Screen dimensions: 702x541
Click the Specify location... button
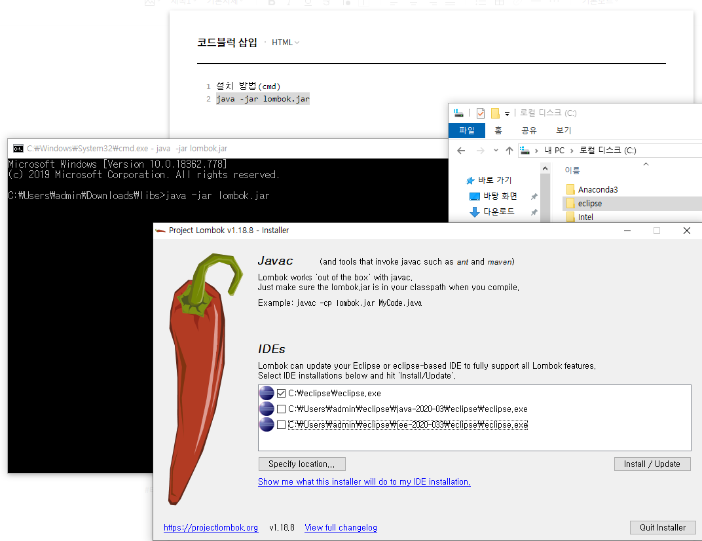pyautogui.click(x=302, y=464)
